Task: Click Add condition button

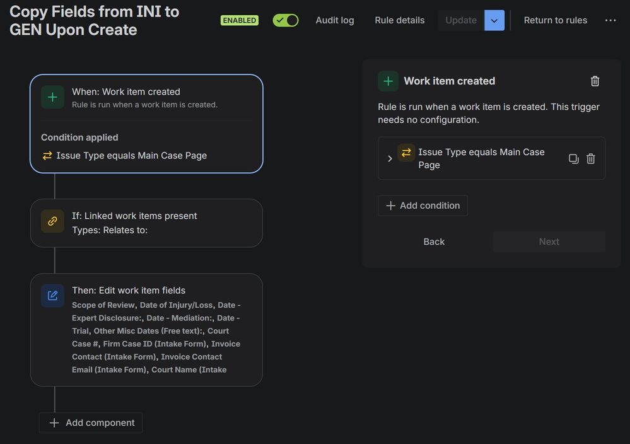Action: point(423,206)
